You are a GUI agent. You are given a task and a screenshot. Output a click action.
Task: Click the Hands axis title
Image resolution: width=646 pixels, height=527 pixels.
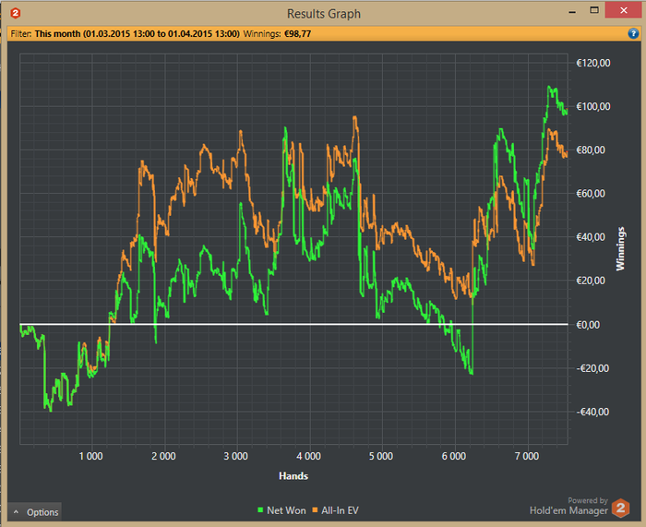(293, 476)
